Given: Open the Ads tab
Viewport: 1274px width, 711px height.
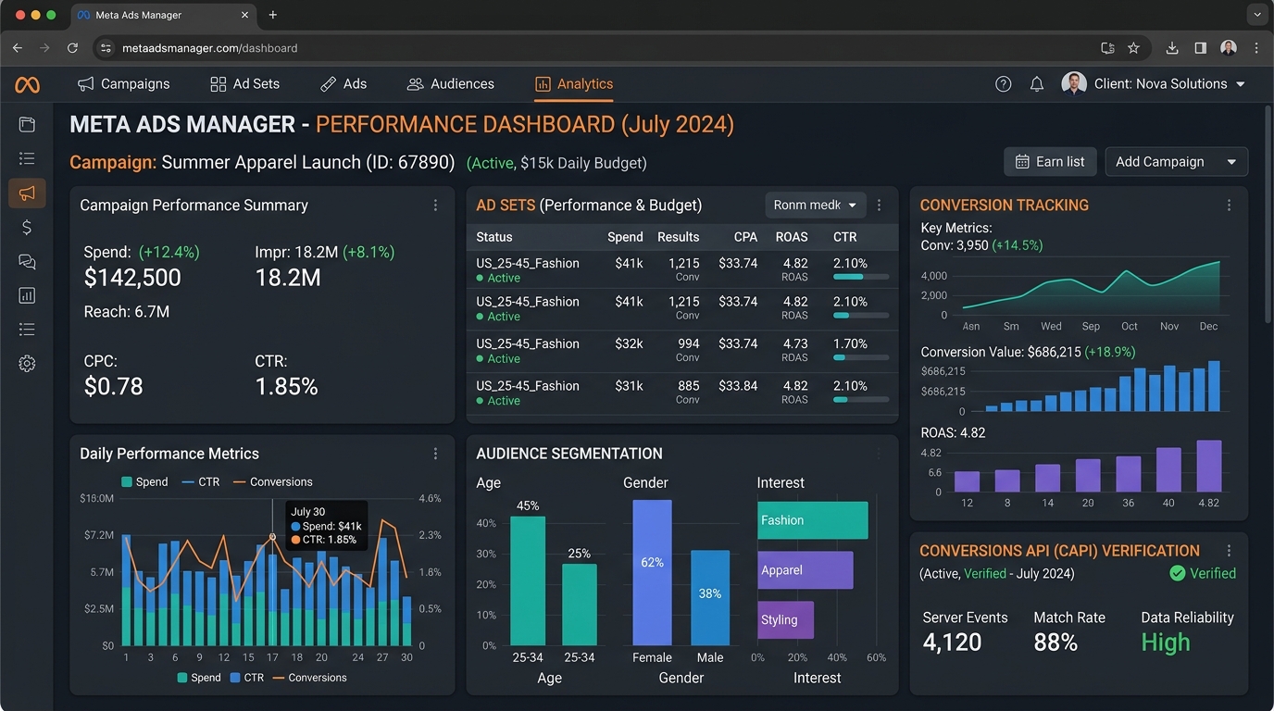Looking at the screenshot, I should [x=343, y=84].
